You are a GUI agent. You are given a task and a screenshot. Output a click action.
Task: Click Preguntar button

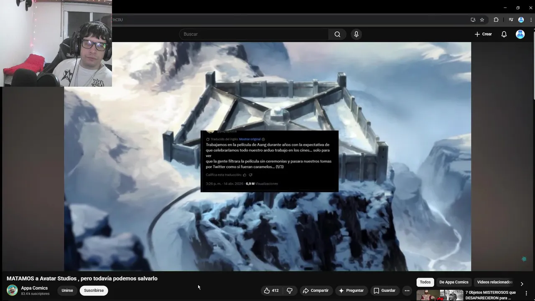pos(352,291)
